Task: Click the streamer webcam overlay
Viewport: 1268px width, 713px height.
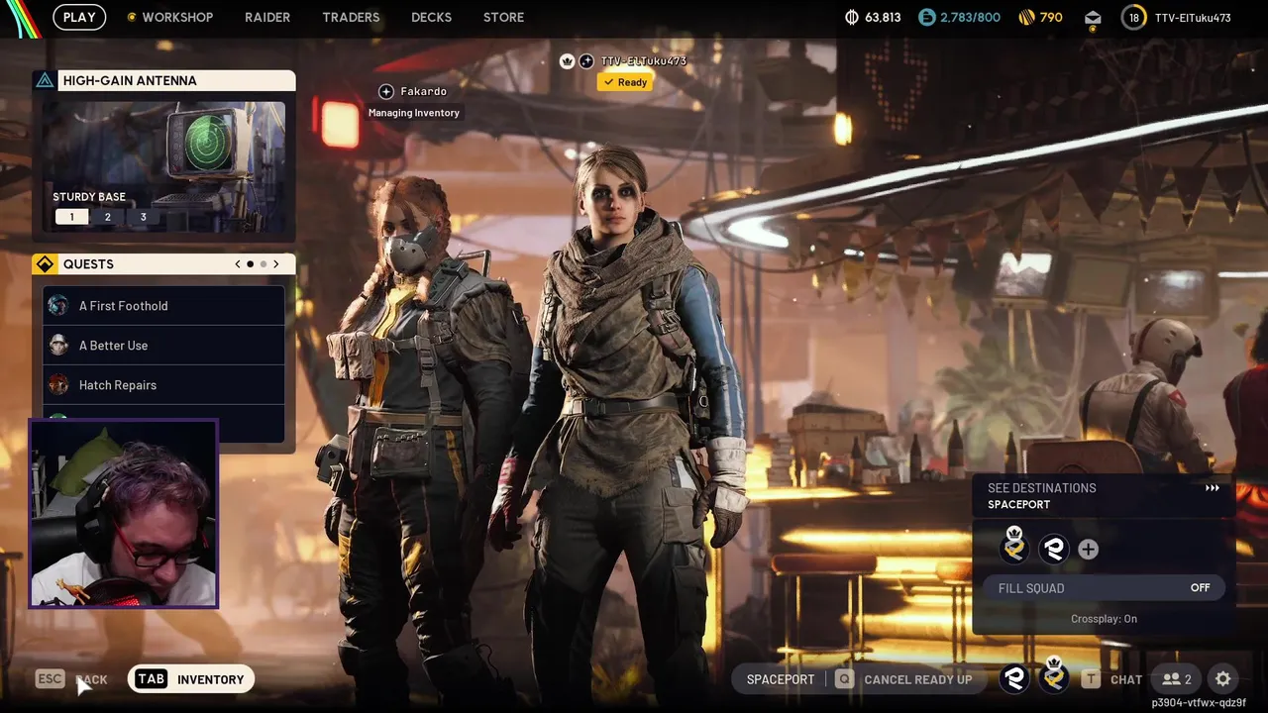Action: [123, 513]
